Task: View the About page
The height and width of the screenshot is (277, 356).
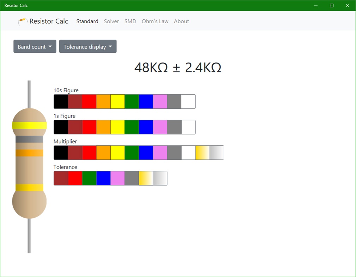Action: pyautogui.click(x=181, y=21)
